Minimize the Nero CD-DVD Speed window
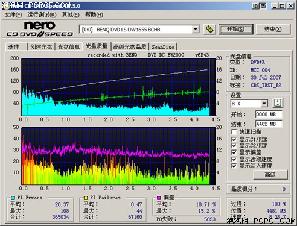 [x=275, y=6]
